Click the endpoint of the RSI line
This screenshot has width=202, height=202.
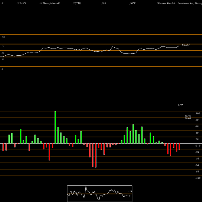(179, 46)
